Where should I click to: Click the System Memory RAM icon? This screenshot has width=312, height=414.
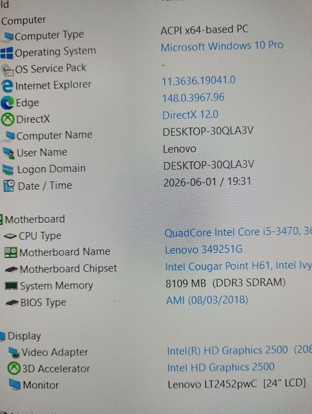11,286
